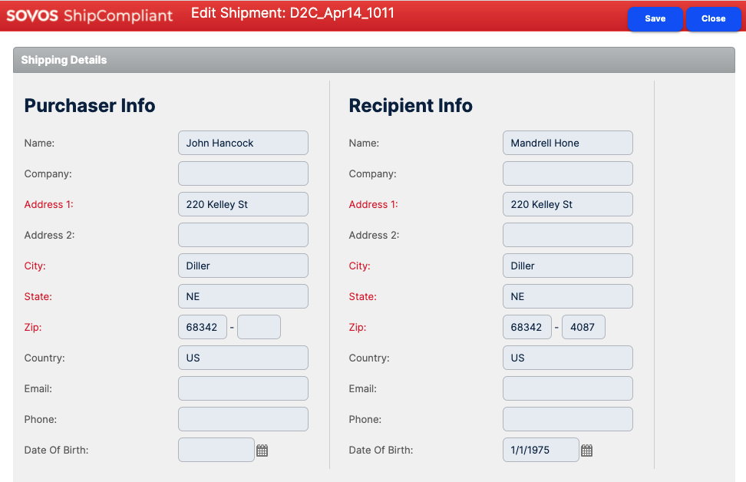The width and height of the screenshot is (746, 482).
Task: Close the Edit Shipment window
Action: (713, 19)
